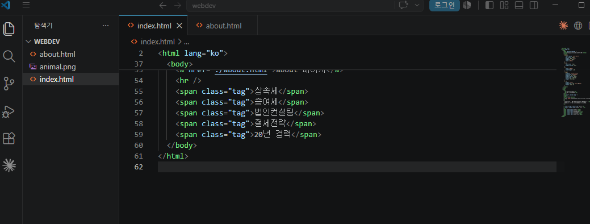Open the Explorer view in activity bar
Viewport: 590px width, 224px height.
(x=9, y=29)
